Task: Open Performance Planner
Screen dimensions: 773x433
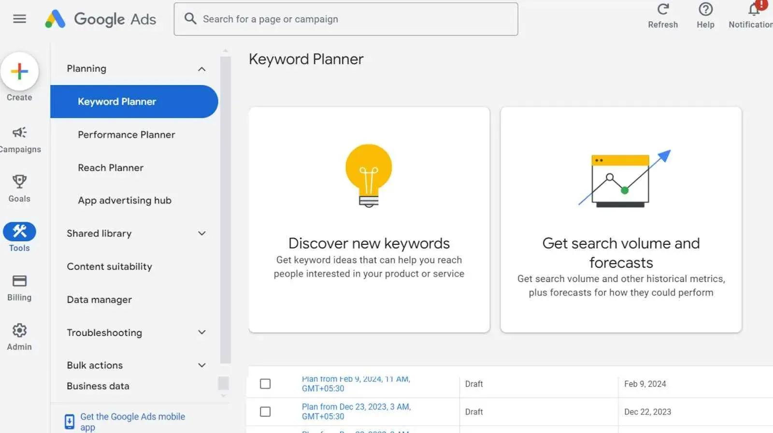Action: click(x=127, y=135)
